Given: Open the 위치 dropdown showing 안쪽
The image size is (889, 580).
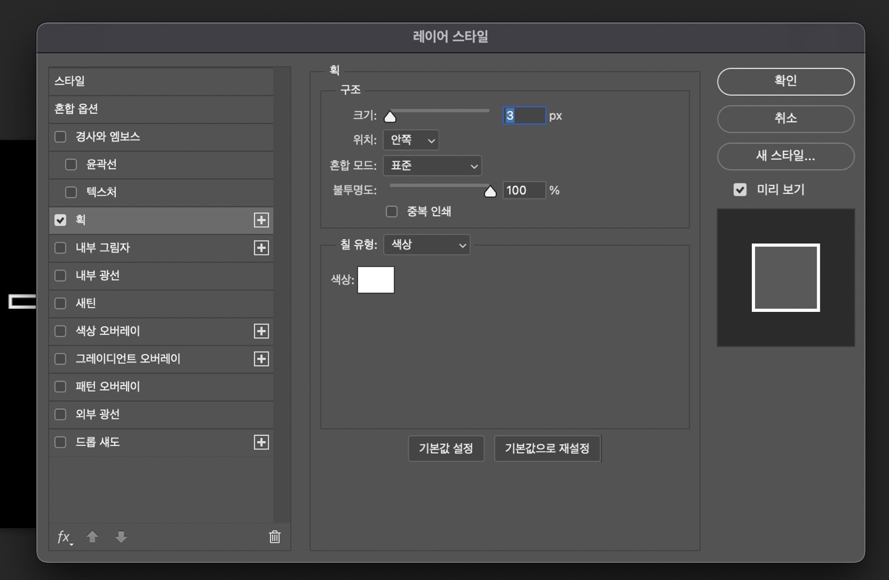Looking at the screenshot, I should coord(411,140).
